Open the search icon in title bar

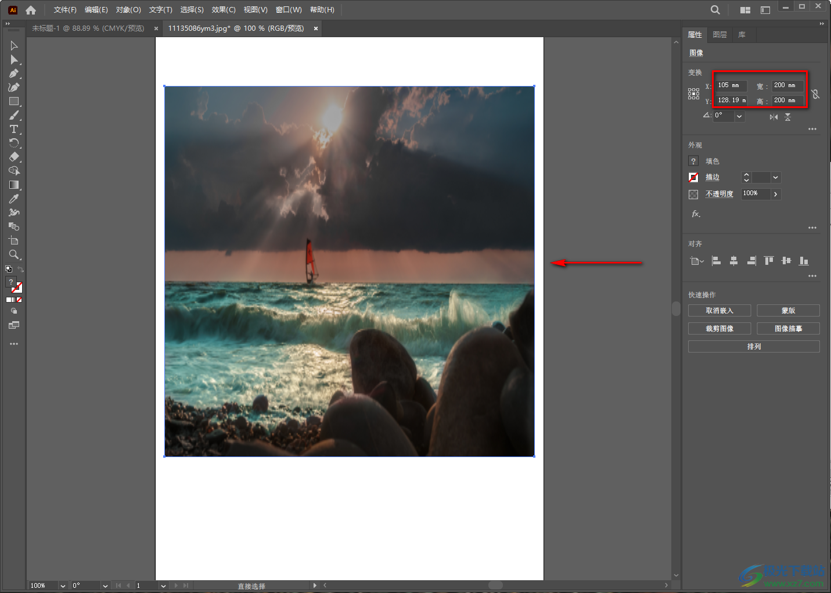[715, 10]
